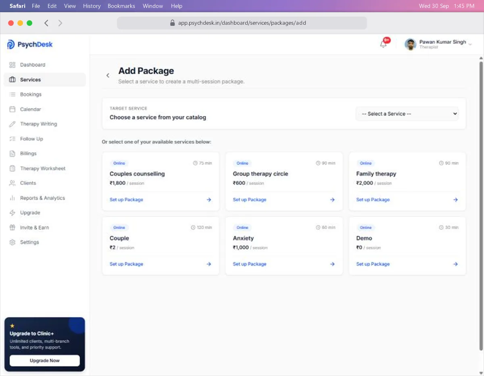484x376 pixels.
Task: Click arrow on Anxiety card
Action: click(x=332, y=264)
